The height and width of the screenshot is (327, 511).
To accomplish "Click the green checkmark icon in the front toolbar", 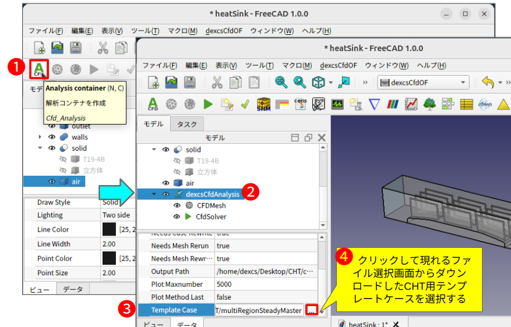I will point(245,104).
